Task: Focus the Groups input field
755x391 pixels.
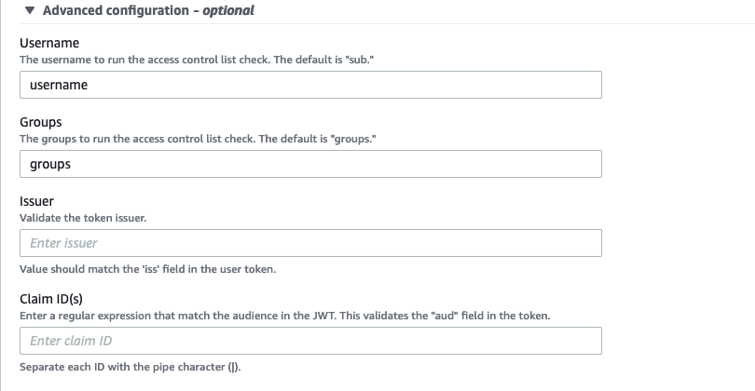Action: pos(310,164)
